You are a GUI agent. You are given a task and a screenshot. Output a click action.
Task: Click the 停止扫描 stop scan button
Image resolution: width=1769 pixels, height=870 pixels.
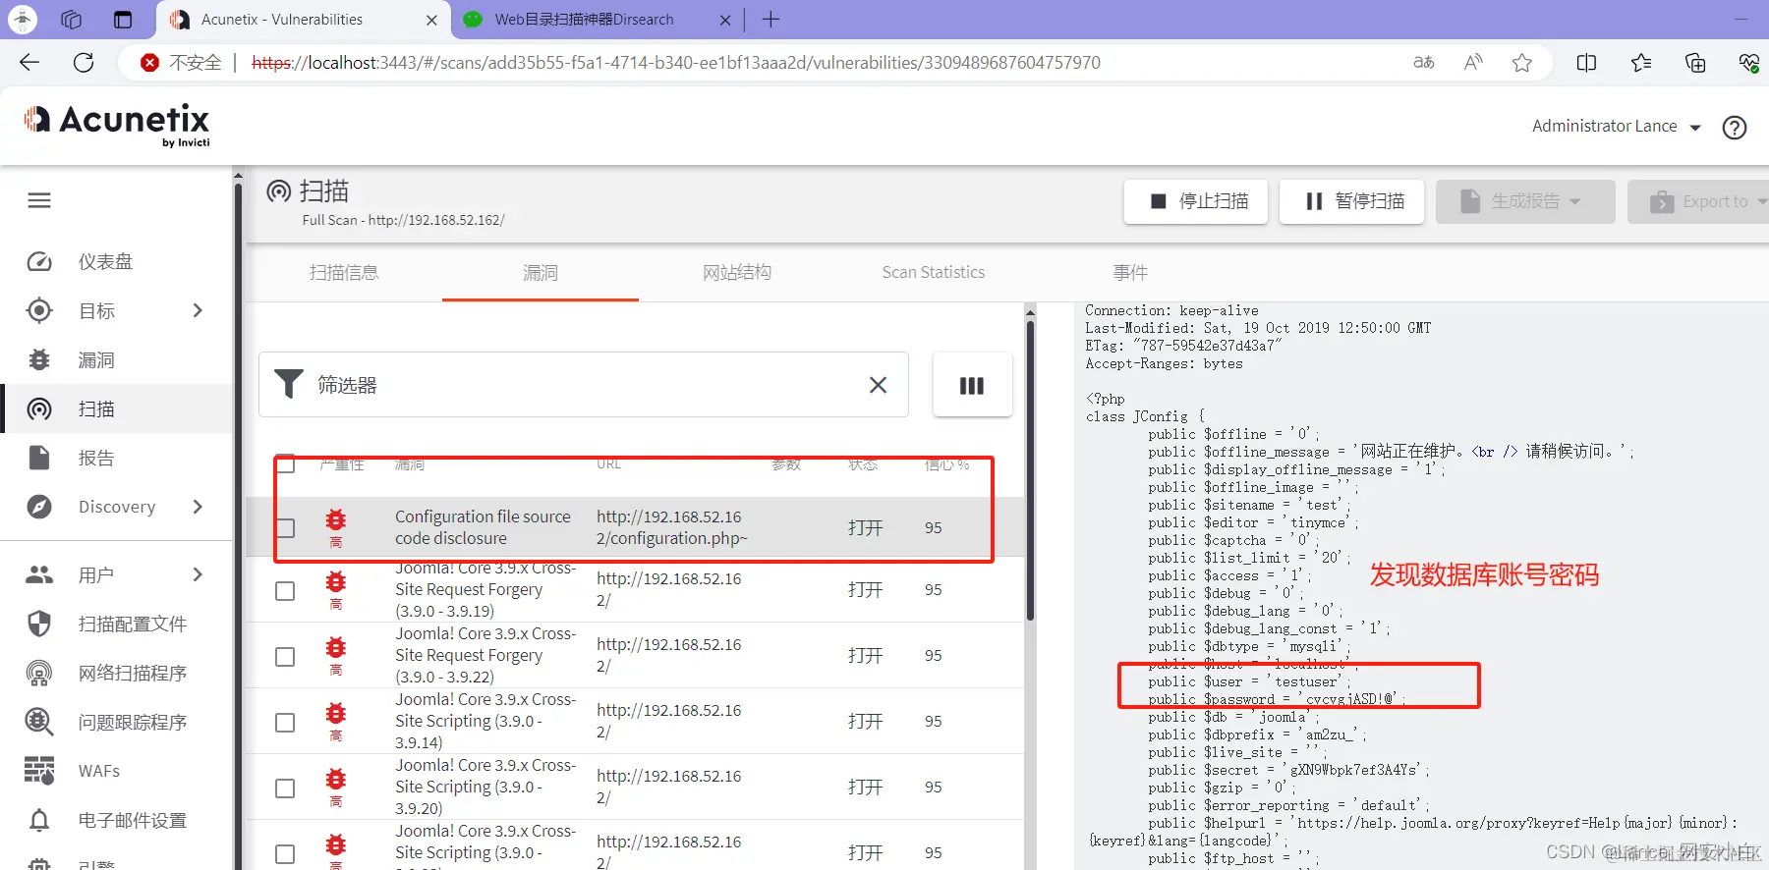tap(1196, 201)
